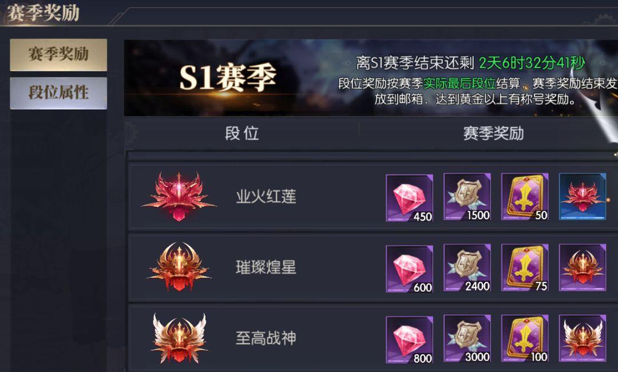618x372 pixels.
Task: View the 至高战神 winged emblem reward
Action: coord(583,338)
